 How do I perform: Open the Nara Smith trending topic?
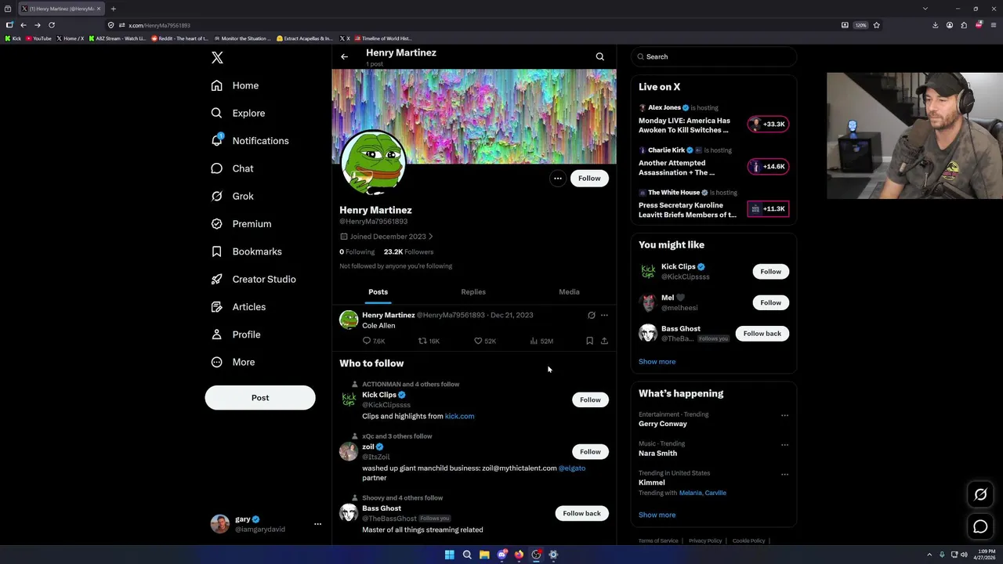657,454
